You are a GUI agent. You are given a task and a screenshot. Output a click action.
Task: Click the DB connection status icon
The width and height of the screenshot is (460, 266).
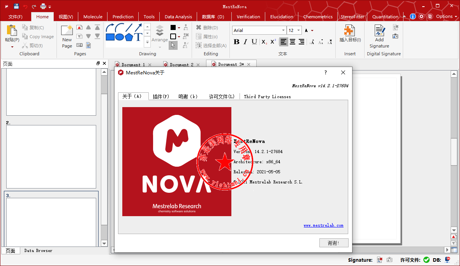click(x=448, y=260)
